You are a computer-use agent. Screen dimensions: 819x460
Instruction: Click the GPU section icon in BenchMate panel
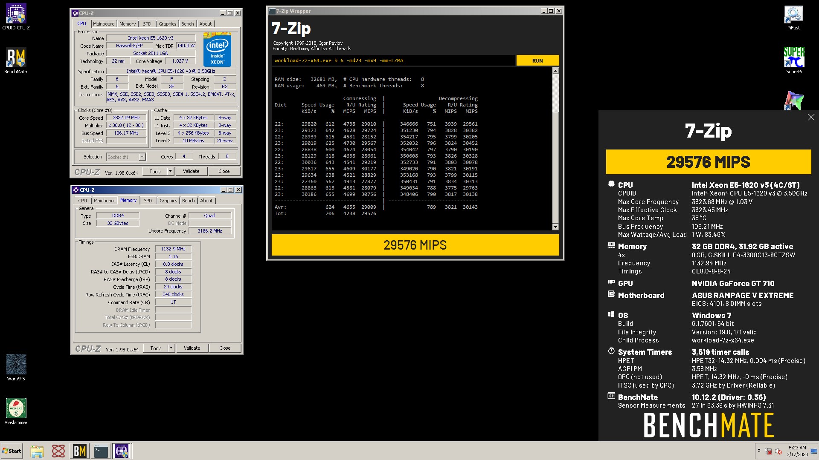611,282
